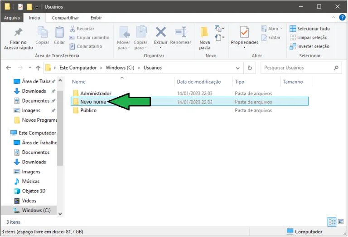Click the search magnifier icon

336,68
